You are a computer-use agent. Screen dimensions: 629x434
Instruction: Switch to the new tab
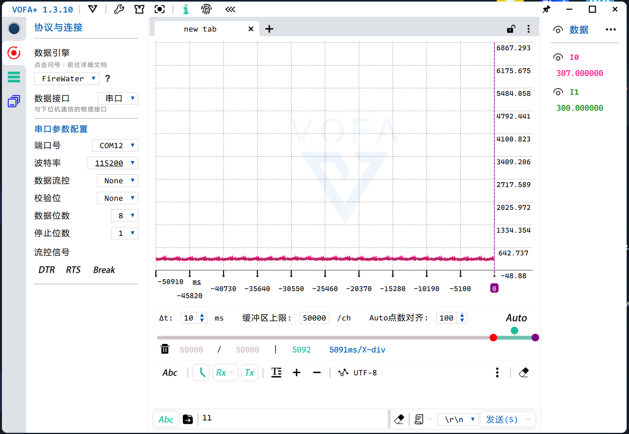tap(200, 28)
